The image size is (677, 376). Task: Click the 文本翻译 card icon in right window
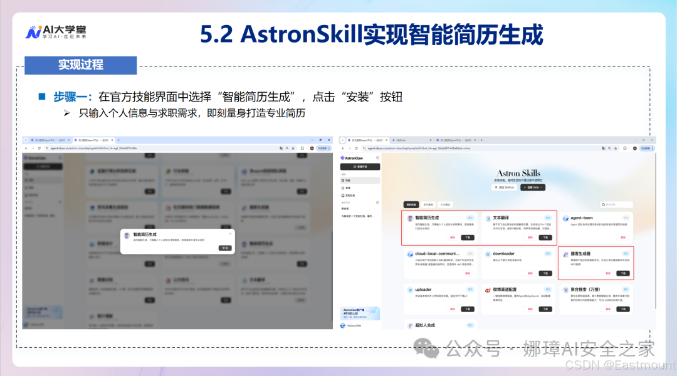point(488,219)
